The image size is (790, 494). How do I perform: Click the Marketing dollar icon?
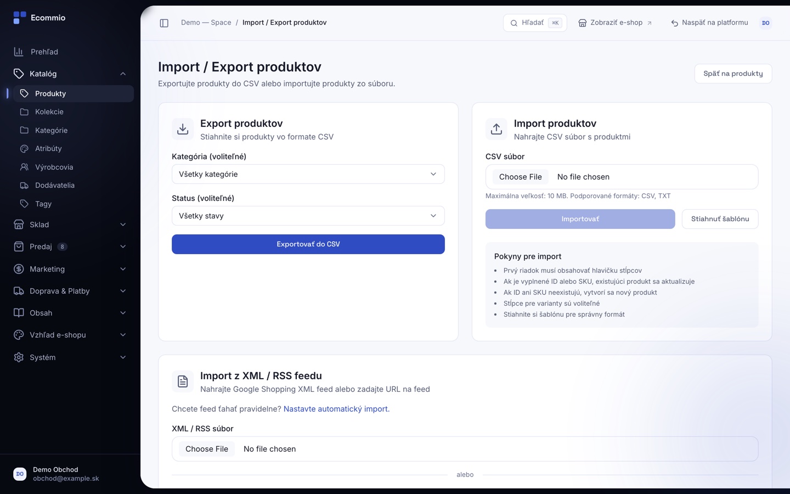tap(19, 269)
